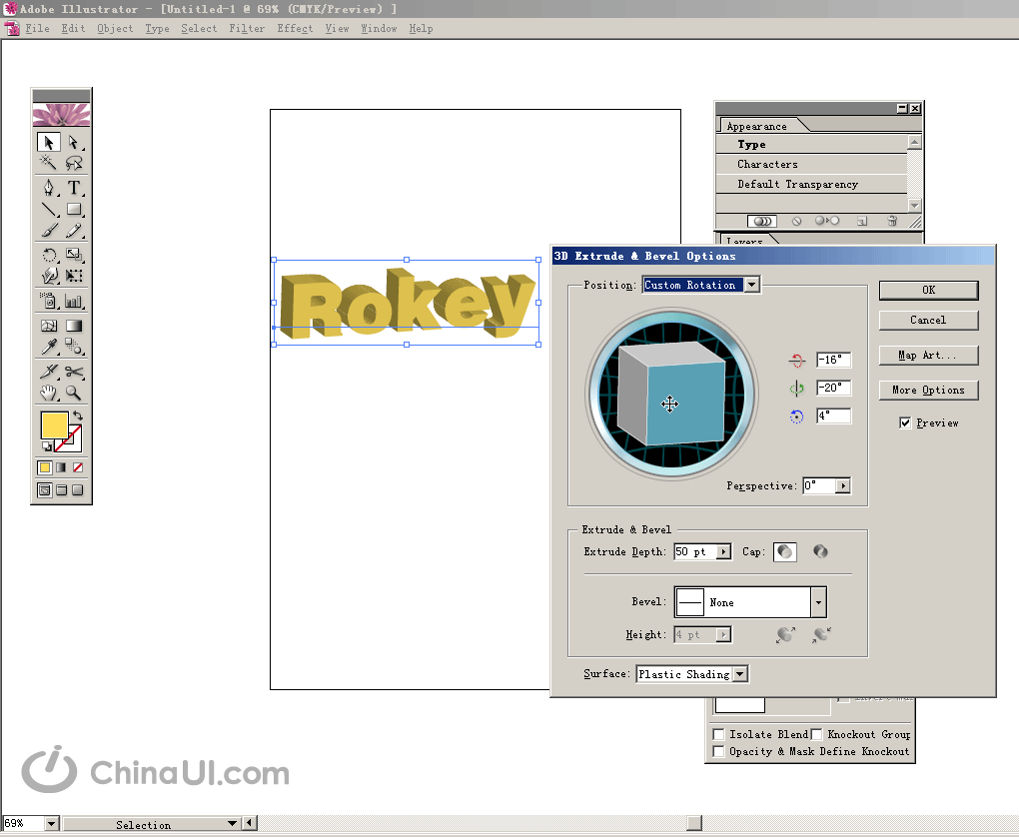The width and height of the screenshot is (1019, 837).
Task: Check Opacity & Mask Define Knockout
Action: [x=718, y=751]
